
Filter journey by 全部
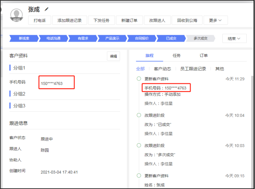(140, 69)
